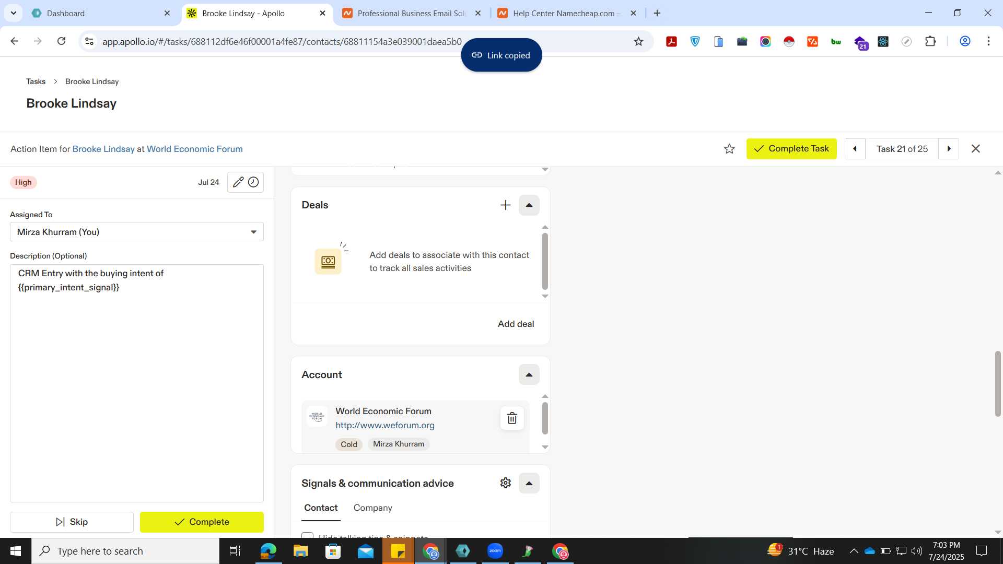Open the Extensions puzzle icon
1003x564 pixels.
click(930, 41)
